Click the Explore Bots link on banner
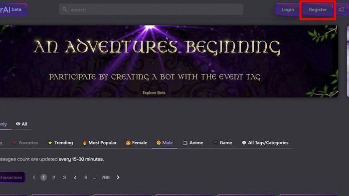The width and height of the screenshot is (349, 196). [154, 93]
